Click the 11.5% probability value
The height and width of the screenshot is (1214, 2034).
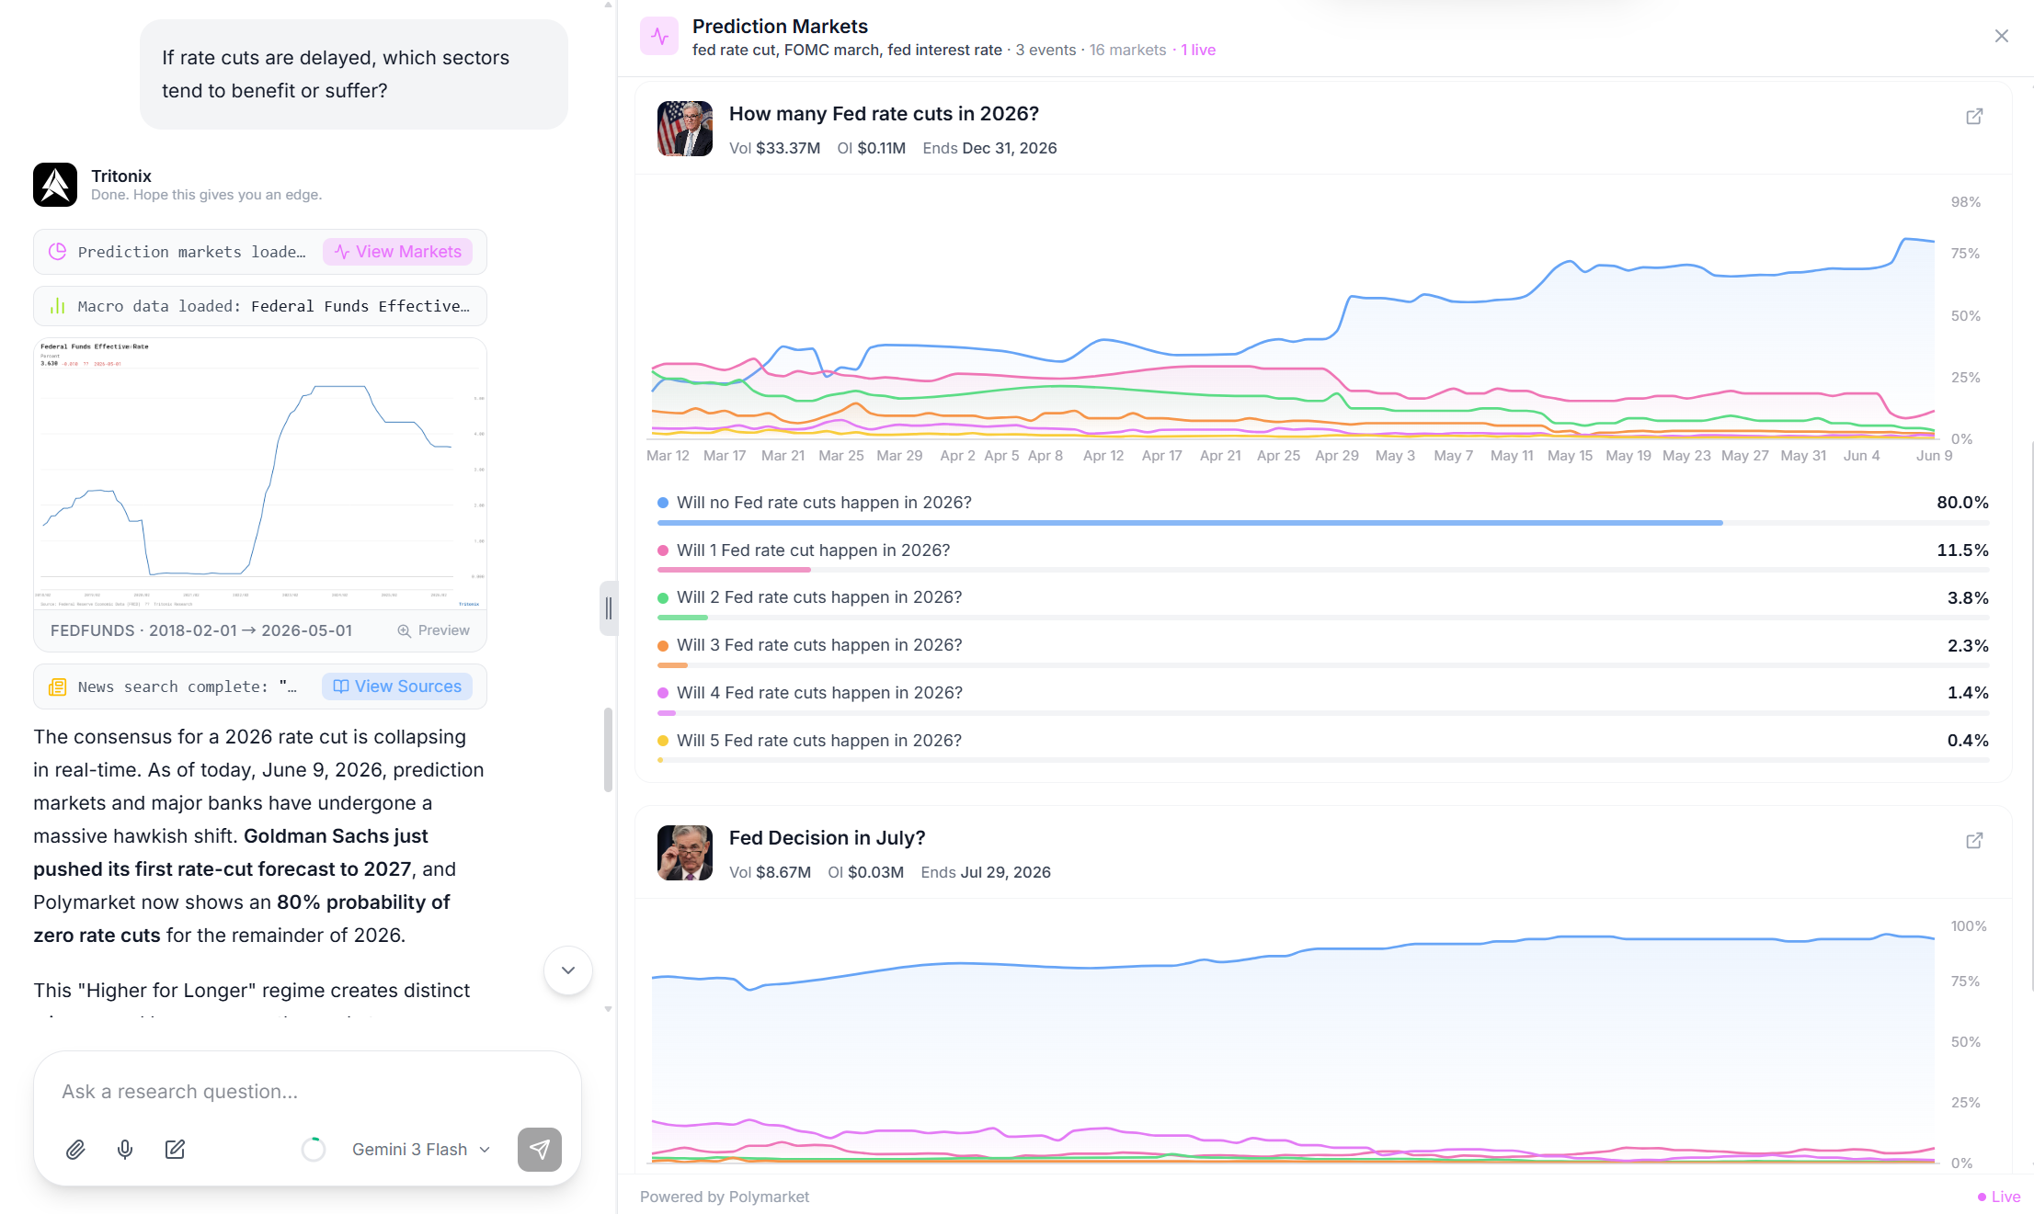pos(1962,550)
